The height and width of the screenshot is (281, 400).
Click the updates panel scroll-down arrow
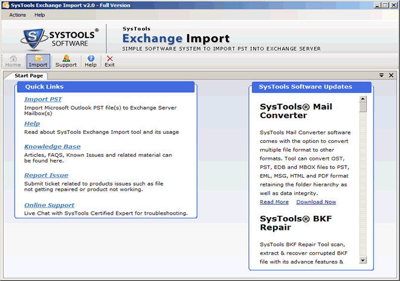363,260
